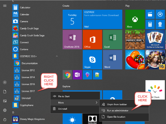Open Candy Crush Soda Saga from the app list
The height and width of the screenshot is (124, 166).
(35, 35)
